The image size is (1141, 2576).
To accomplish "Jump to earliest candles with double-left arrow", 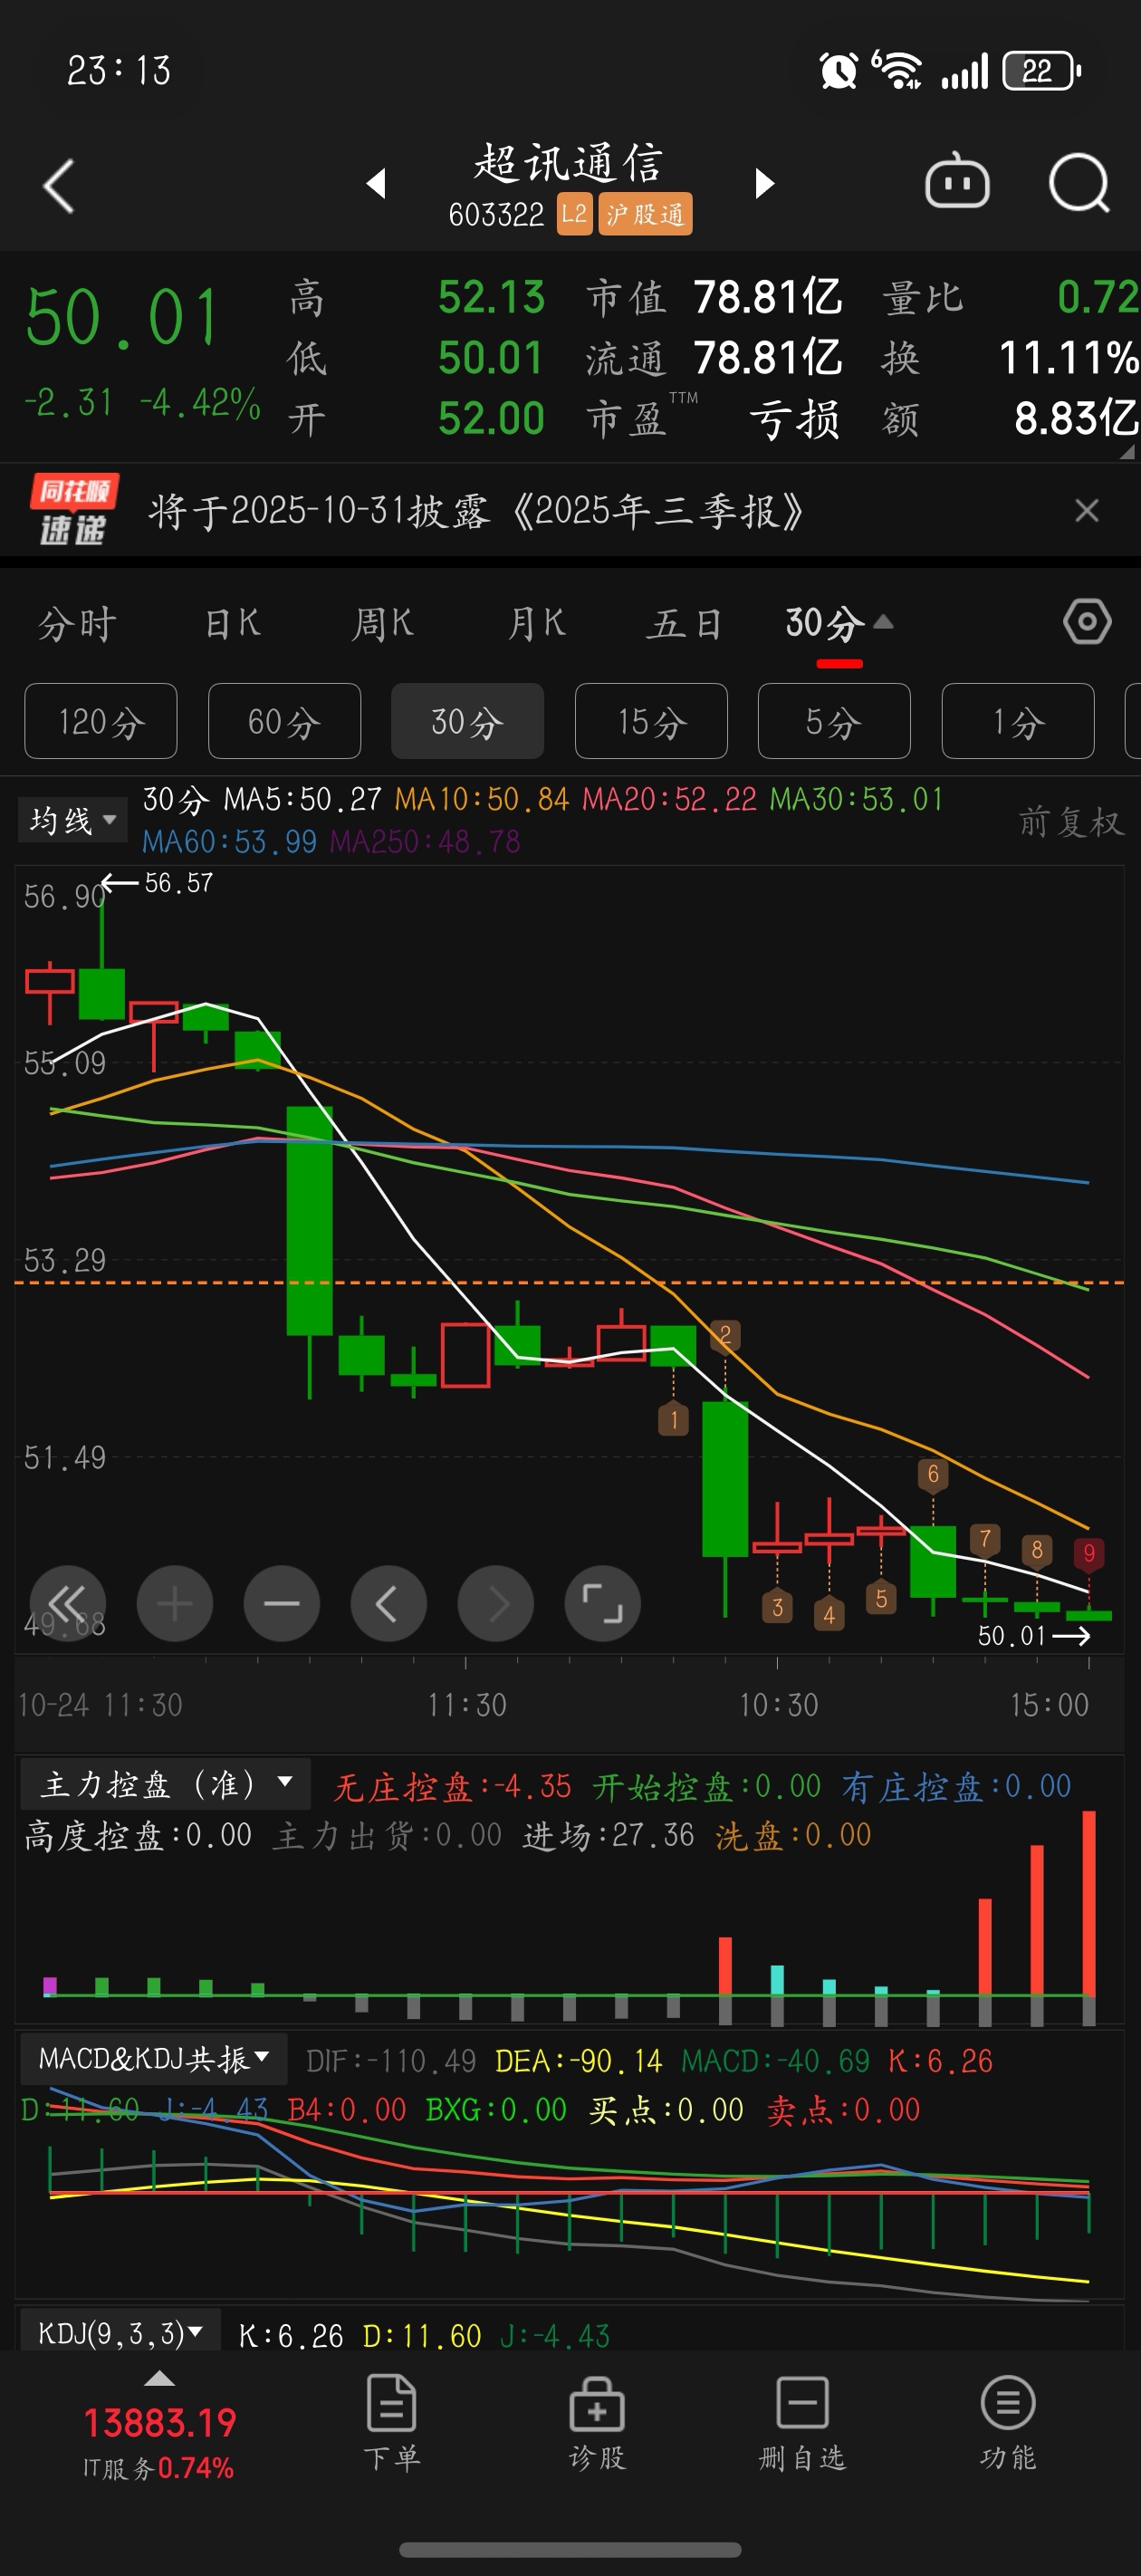I will (68, 1603).
